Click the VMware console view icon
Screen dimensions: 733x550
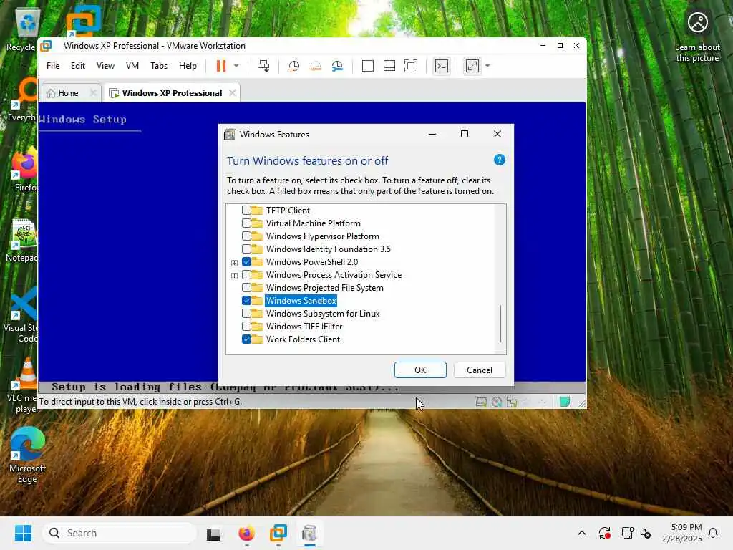441,66
